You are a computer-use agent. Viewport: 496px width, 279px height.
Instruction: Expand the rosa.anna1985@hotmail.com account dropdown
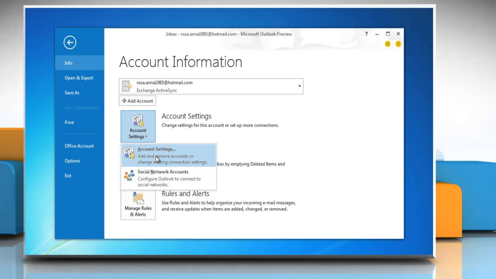pos(211,86)
